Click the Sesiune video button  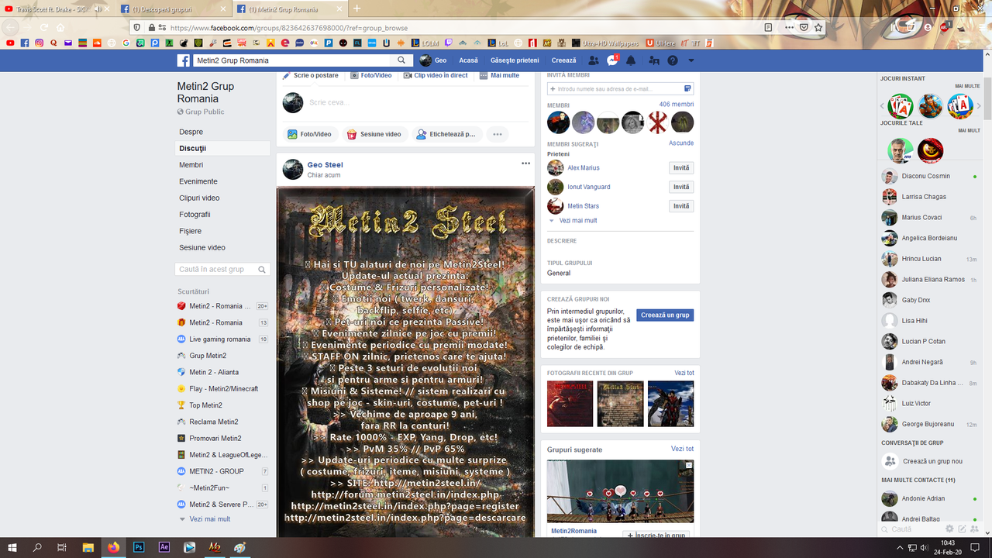tap(374, 134)
